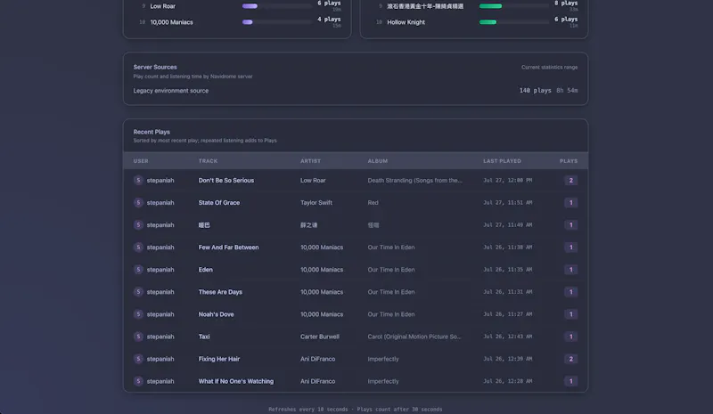
Task: Click username 'stepaniah' in the State Of Grace row
Action: click(x=160, y=203)
